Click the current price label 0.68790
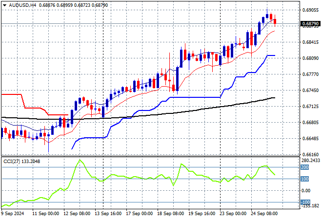322x219 pixels. (310, 24)
